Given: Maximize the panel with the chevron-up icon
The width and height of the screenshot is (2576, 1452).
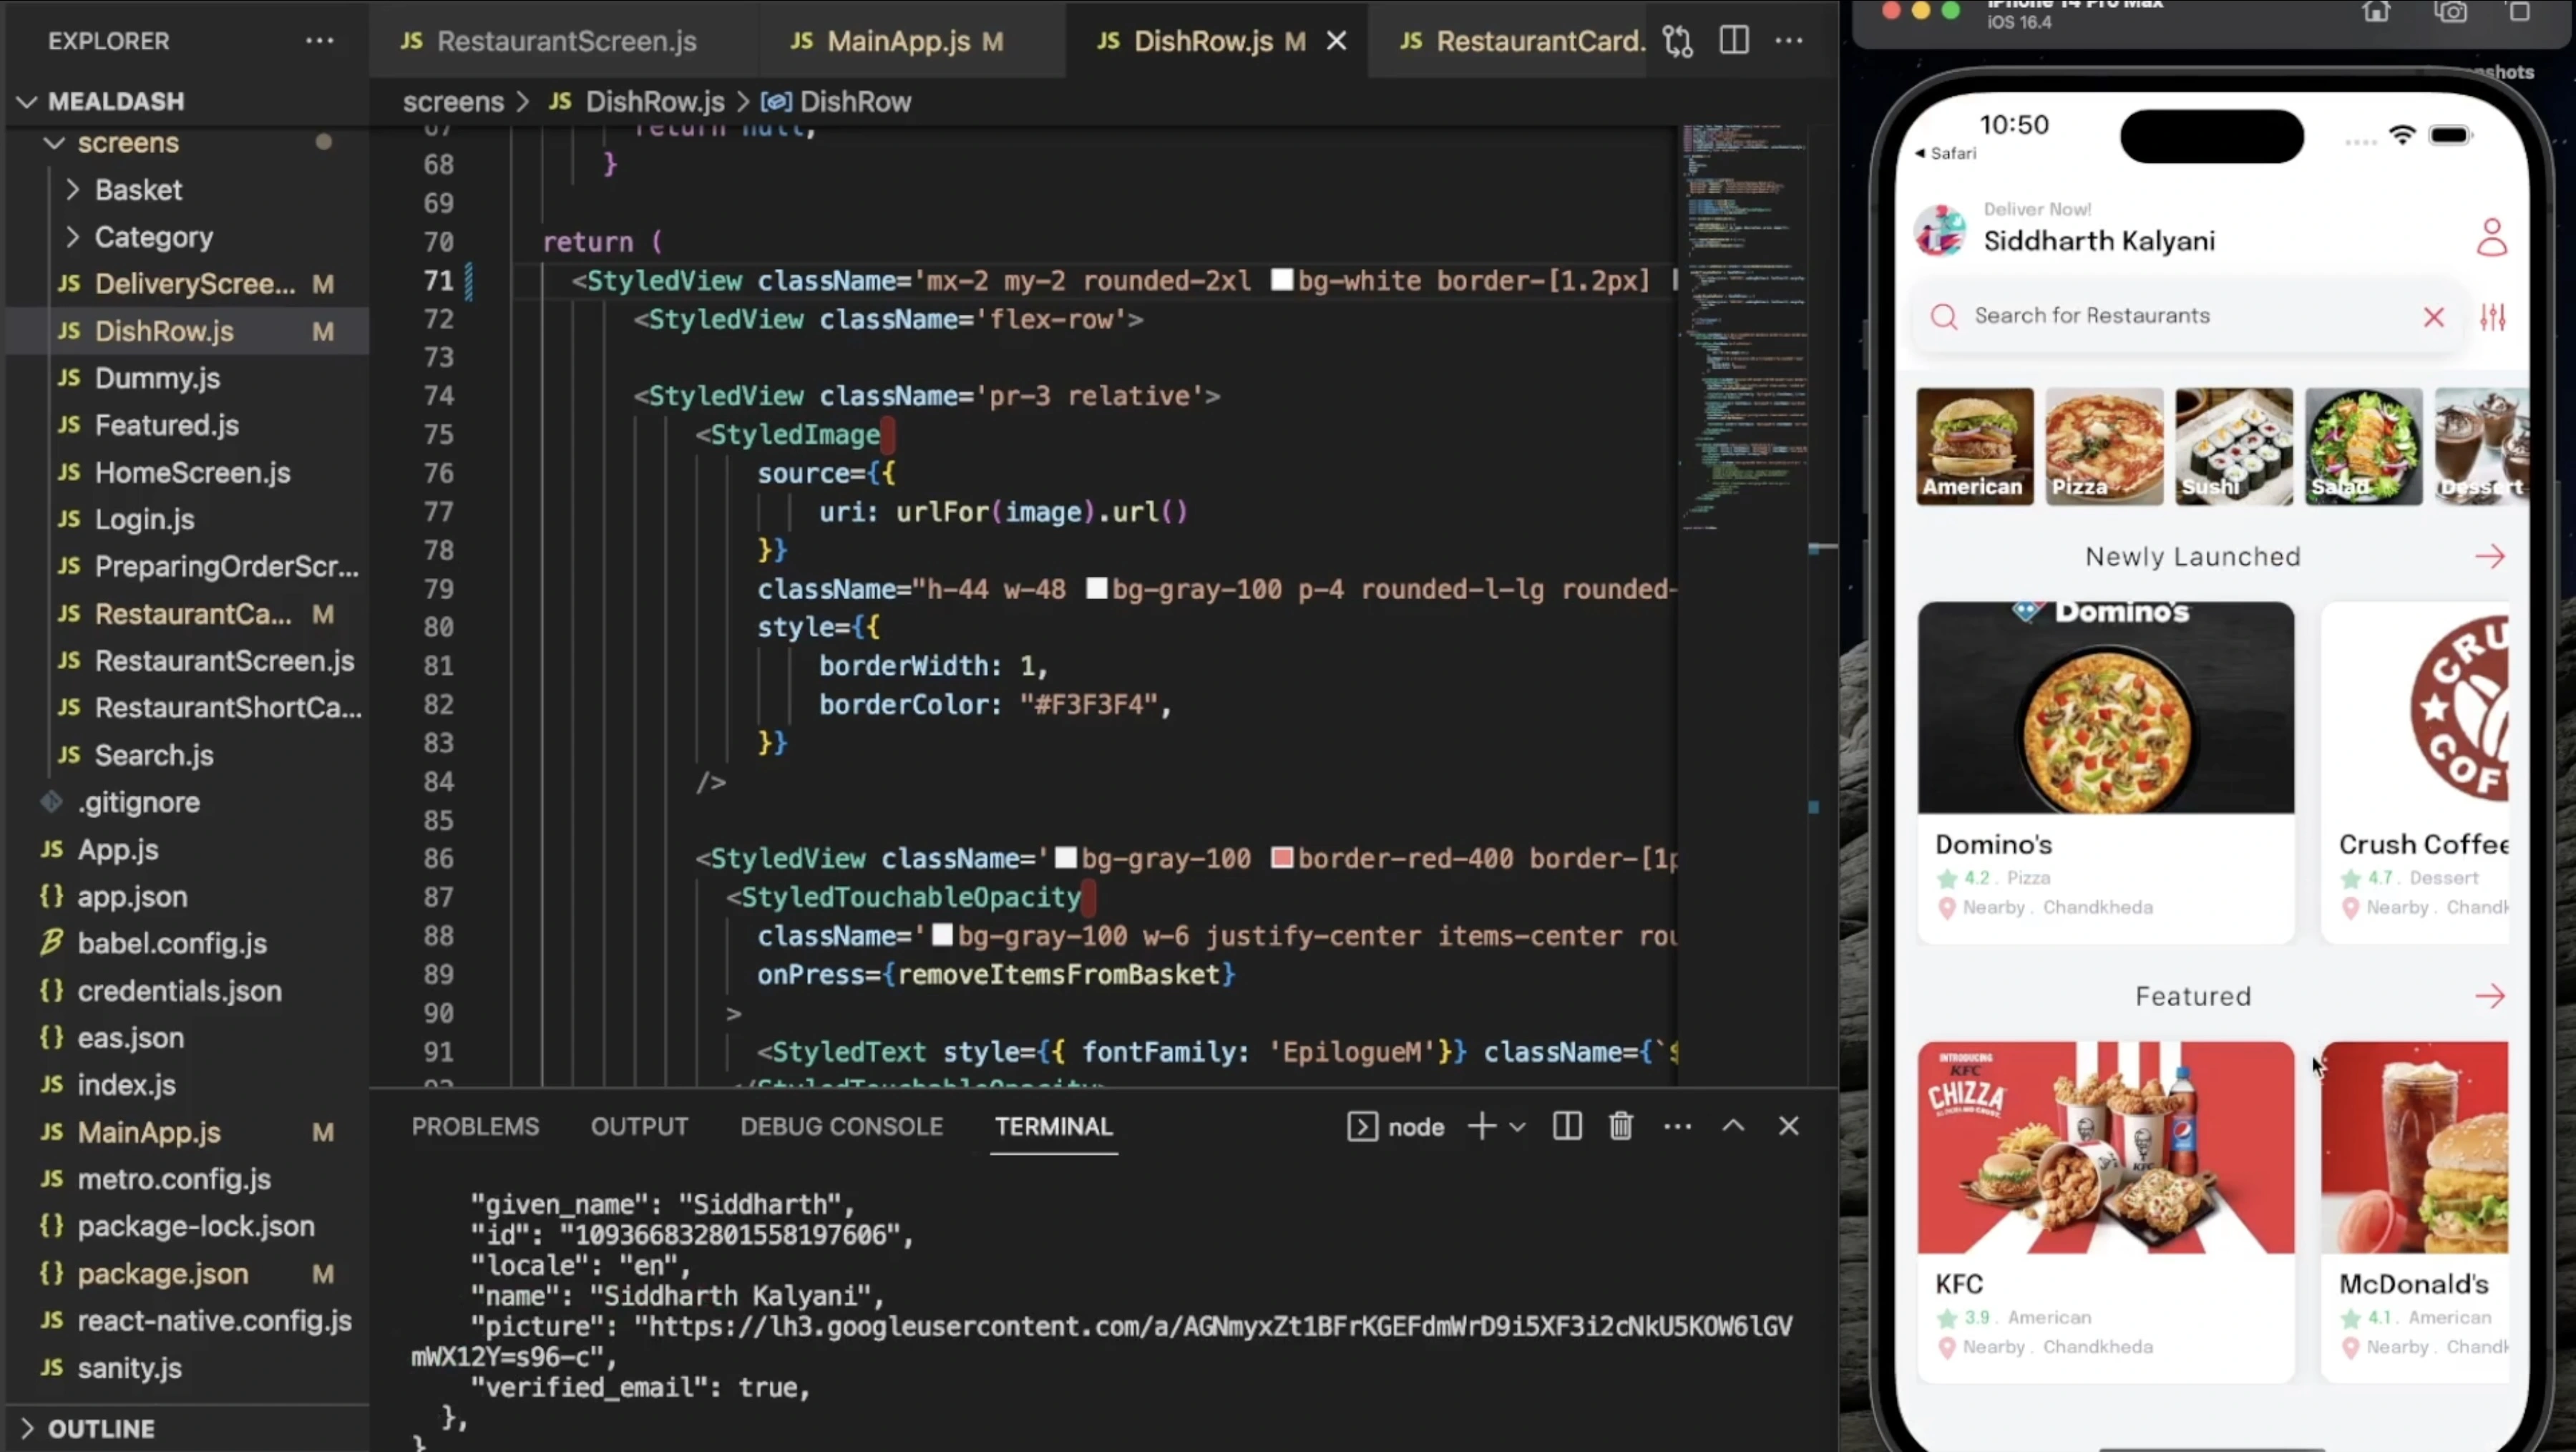Looking at the screenshot, I should (1733, 1126).
